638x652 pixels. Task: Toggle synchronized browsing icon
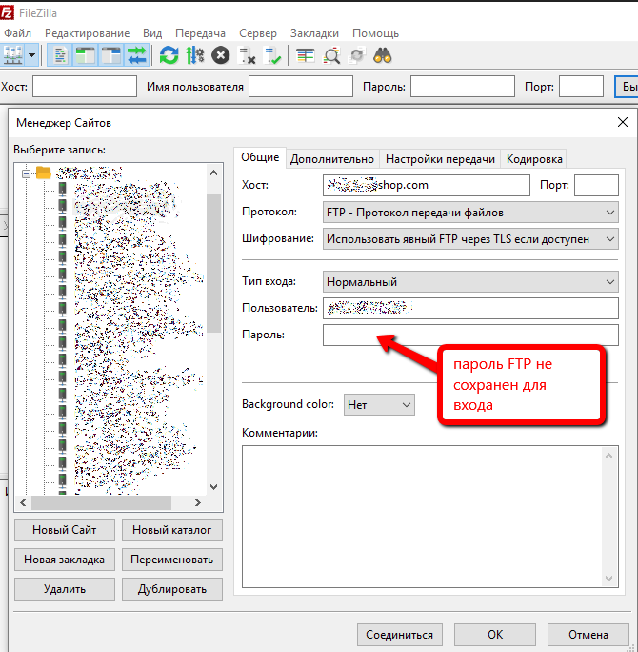[x=357, y=55]
